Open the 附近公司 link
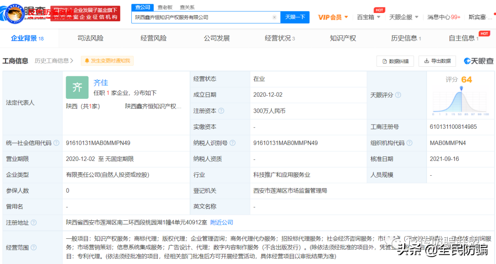Image resolution: width=496 pixels, height=264 pixels. click(221, 223)
